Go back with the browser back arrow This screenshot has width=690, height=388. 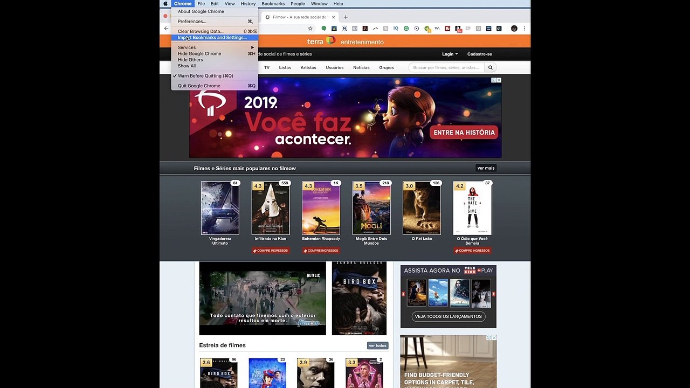166,29
